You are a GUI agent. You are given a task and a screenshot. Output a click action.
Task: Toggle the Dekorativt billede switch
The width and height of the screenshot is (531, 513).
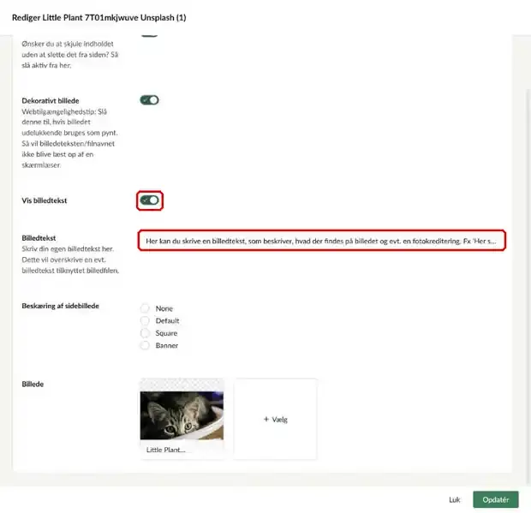click(x=149, y=100)
